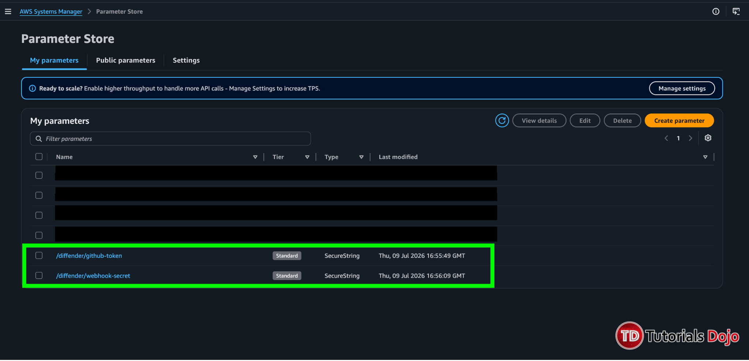This screenshot has width=749, height=361.
Task: Click the Delete button
Action: [x=622, y=121]
